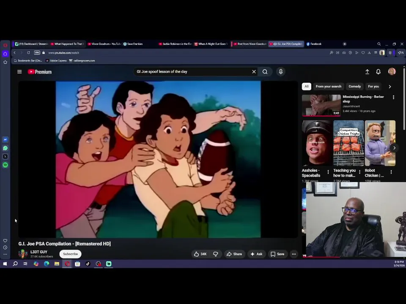Reload the page with refresh icon
The image size is (406, 304).
point(28,53)
